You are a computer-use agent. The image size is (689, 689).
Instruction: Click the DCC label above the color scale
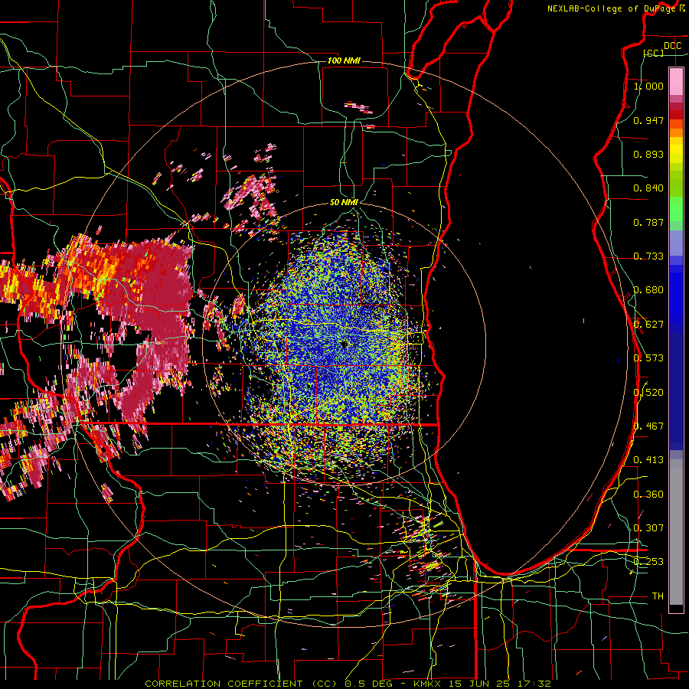click(x=673, y=46)
